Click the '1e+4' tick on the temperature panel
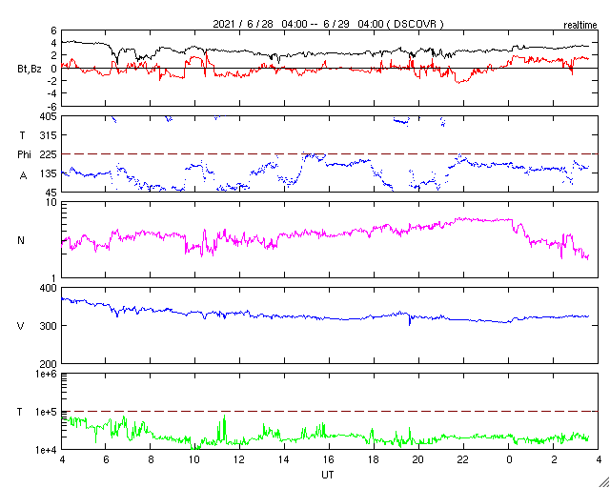Screen dimensions: 610x488 pos(47,450)
